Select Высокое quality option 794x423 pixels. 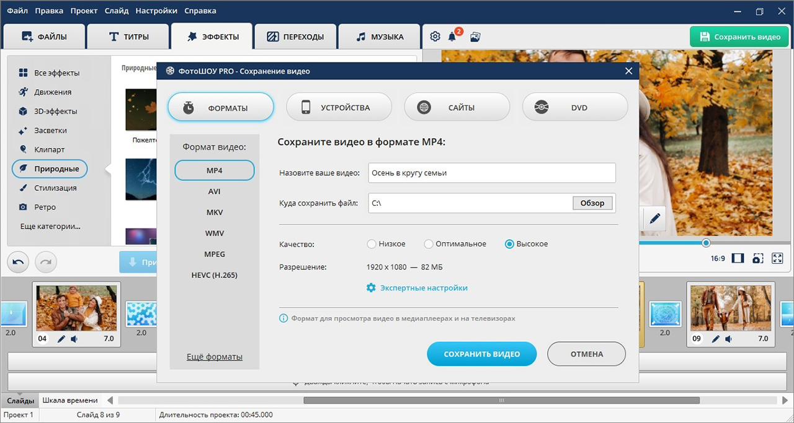[509, 244]
